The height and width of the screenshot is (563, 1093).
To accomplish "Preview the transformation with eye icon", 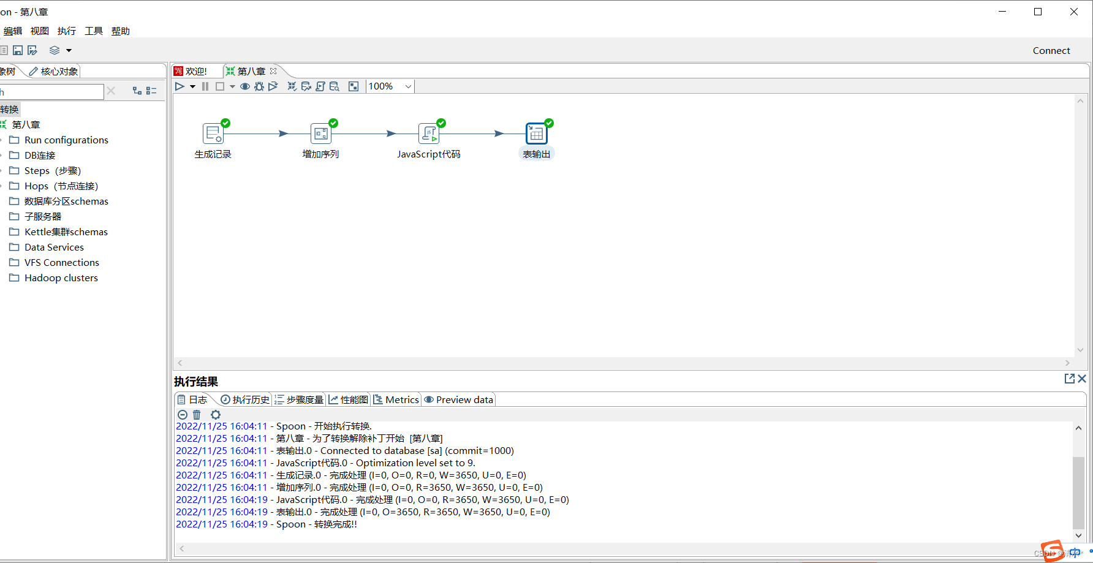I will (x=245, y=86).
